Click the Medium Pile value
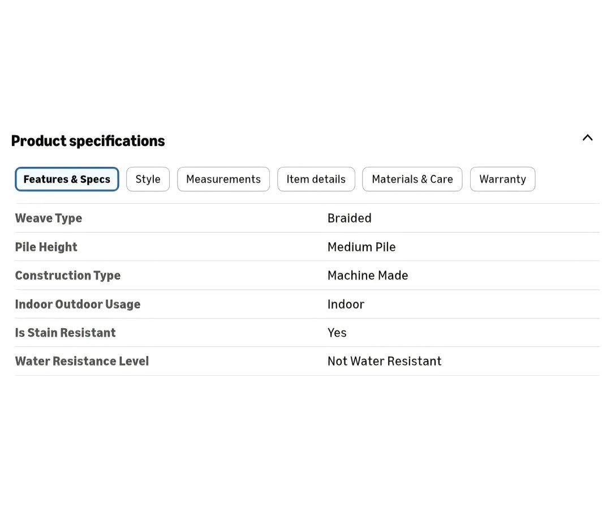This screenshot has height=515, width=611. tap(362, 247)
